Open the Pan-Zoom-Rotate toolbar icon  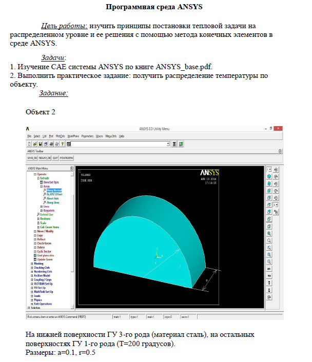(x=46, y=144)
